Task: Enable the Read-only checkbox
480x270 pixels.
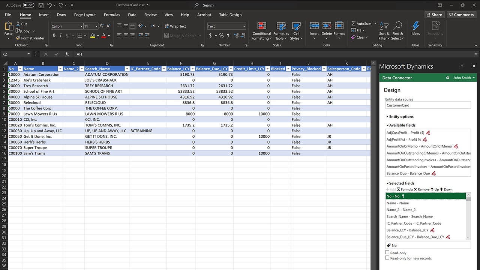Action: (x=387, y=253)
